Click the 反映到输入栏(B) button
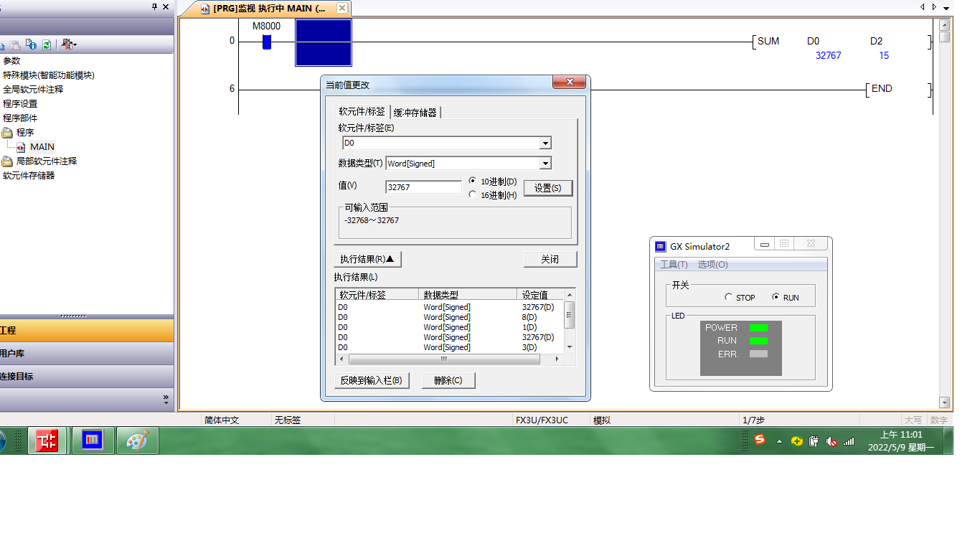 click(371, 380)
